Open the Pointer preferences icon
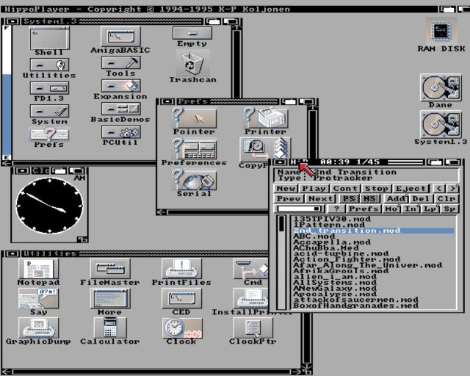This screenshot has height=376, width=470. tap(194, 118)
